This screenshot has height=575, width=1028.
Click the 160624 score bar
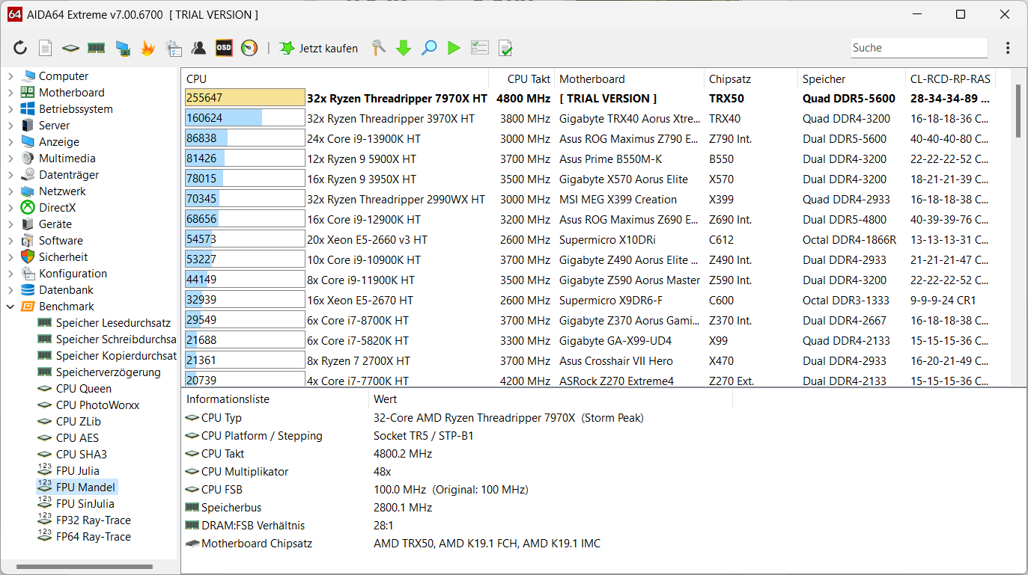pyautogui.click(x=245, y=118)
